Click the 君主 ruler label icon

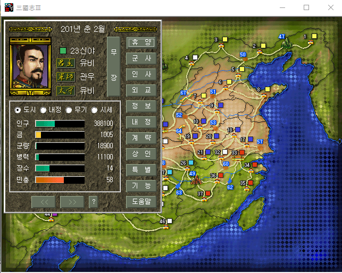point(65,63)
